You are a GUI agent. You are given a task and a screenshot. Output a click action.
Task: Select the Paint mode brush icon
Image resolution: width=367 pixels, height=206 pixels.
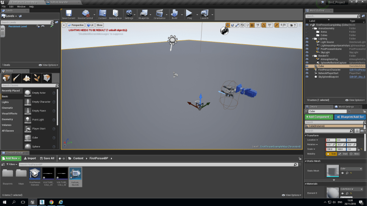tap(16, 78)
